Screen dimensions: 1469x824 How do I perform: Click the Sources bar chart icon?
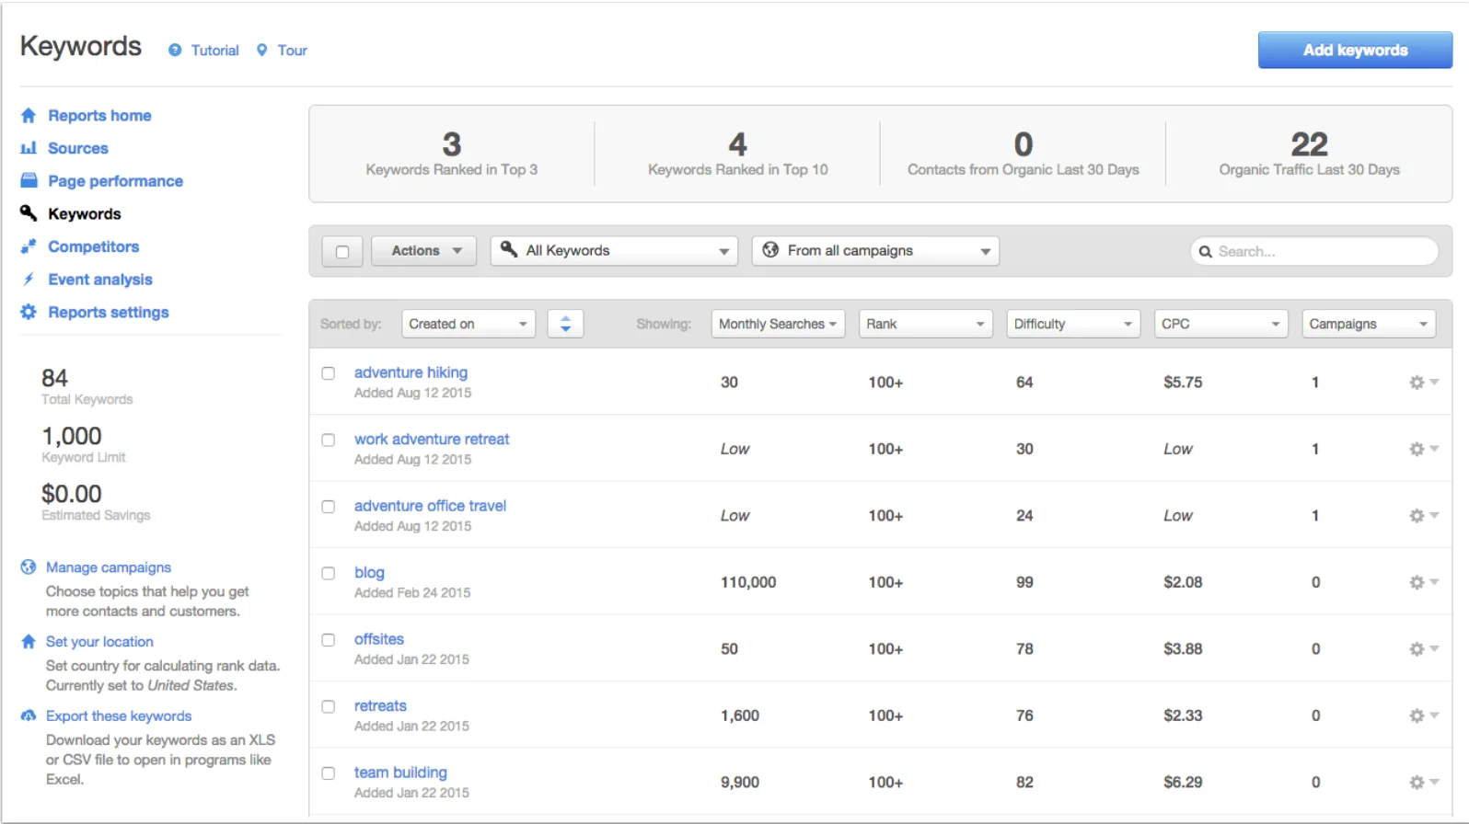[x=29, y=148]
